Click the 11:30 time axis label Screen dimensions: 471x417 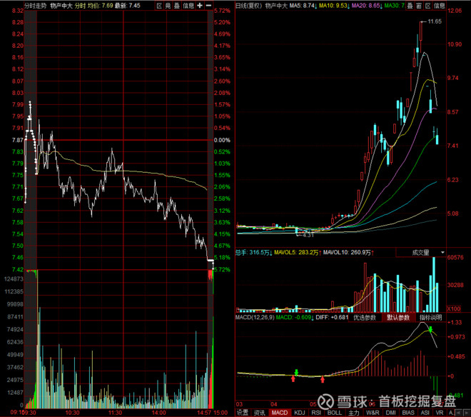pos(115,413)
